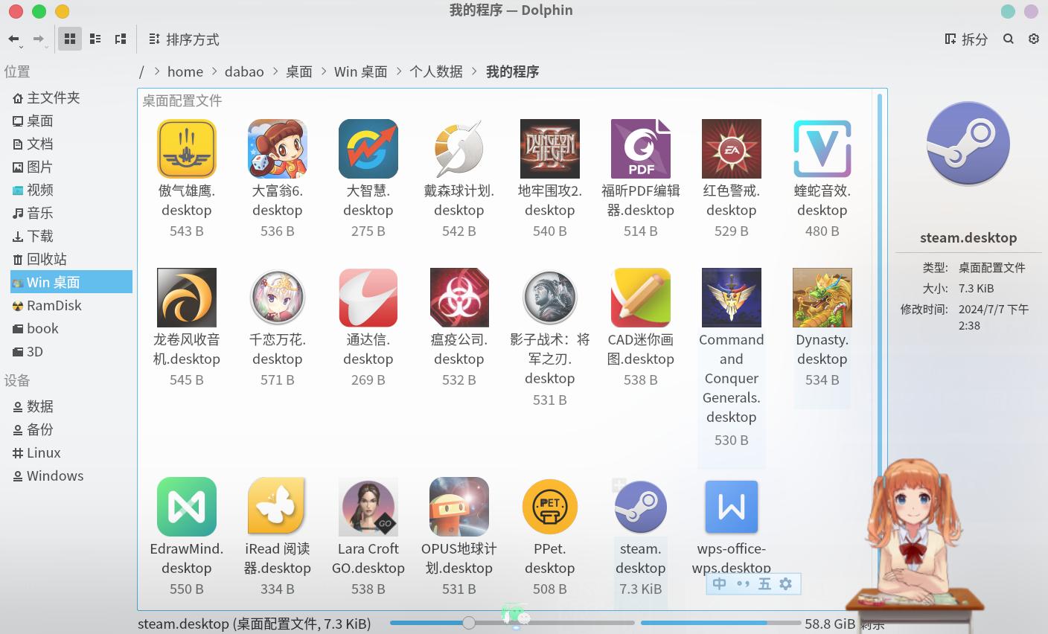The image size is (1048, 634).
Task: Select the 戴森球计划.desktop icon
Action: pos(459,149)
